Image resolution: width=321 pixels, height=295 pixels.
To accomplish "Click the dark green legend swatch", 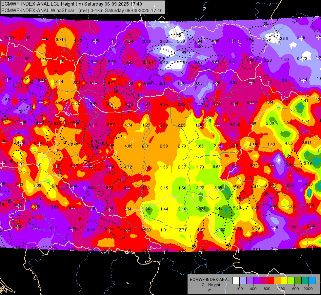I will (298, 280).
